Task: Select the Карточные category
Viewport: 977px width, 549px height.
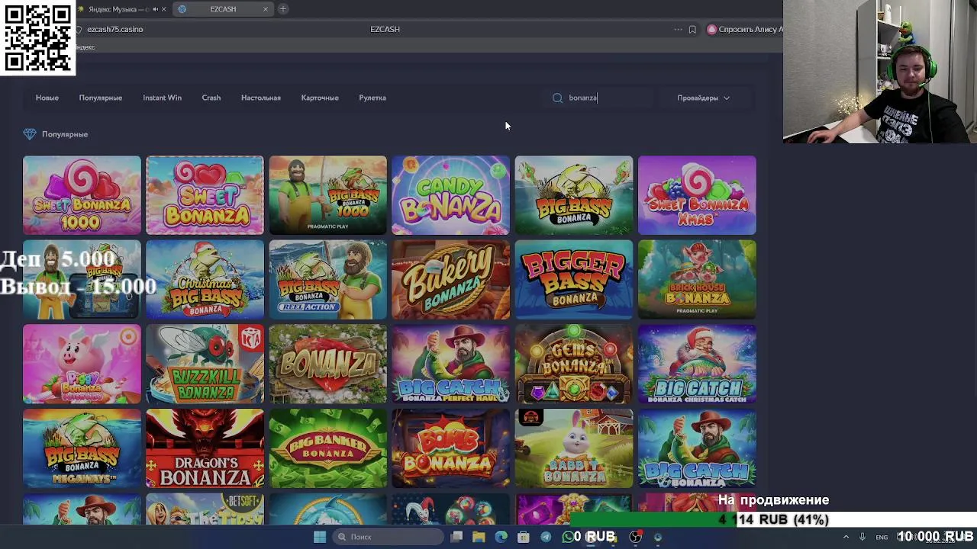Action: (320, 98)
